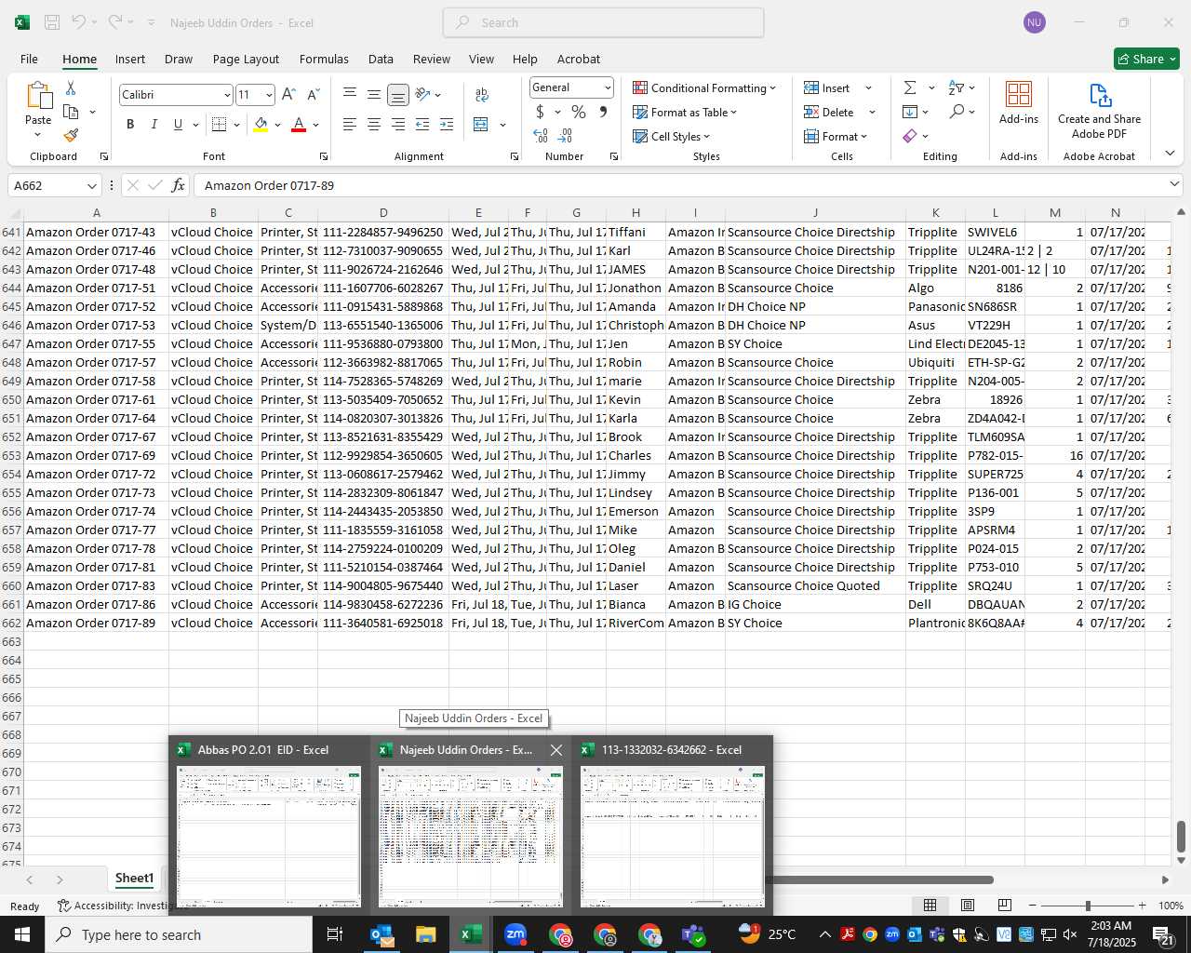The height and width of the screenshot is (953, 1191).
Task: Expand the formula bar chevron
Action: [x=1174, y=185]
